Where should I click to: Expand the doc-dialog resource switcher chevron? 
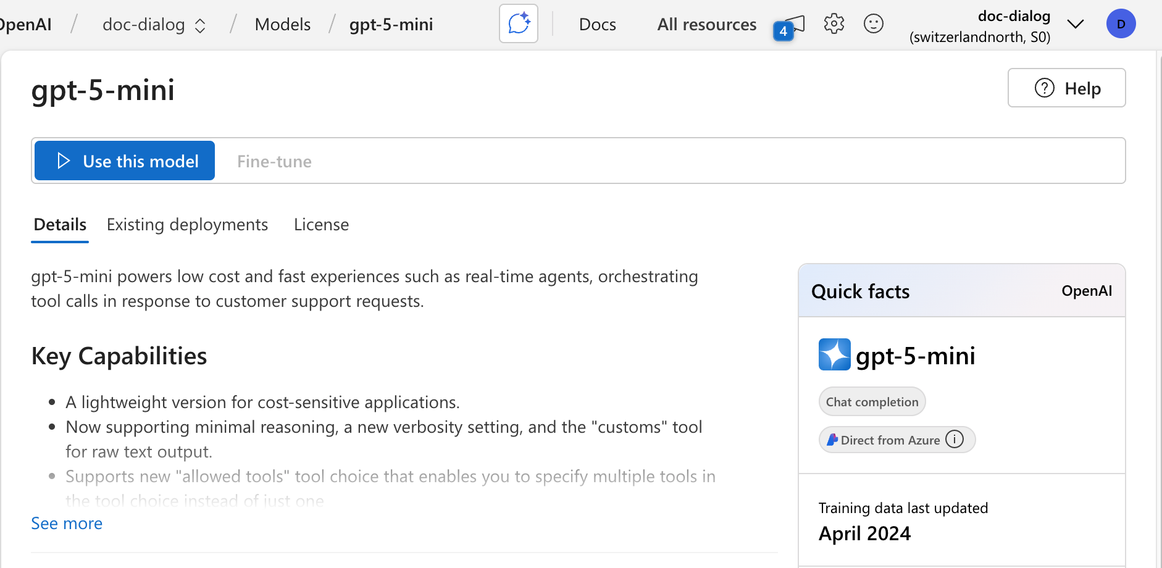pos(200,25)
